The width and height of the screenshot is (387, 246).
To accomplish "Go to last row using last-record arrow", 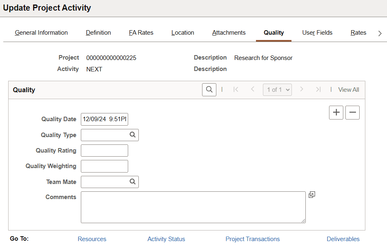I will tap(318, 89).
